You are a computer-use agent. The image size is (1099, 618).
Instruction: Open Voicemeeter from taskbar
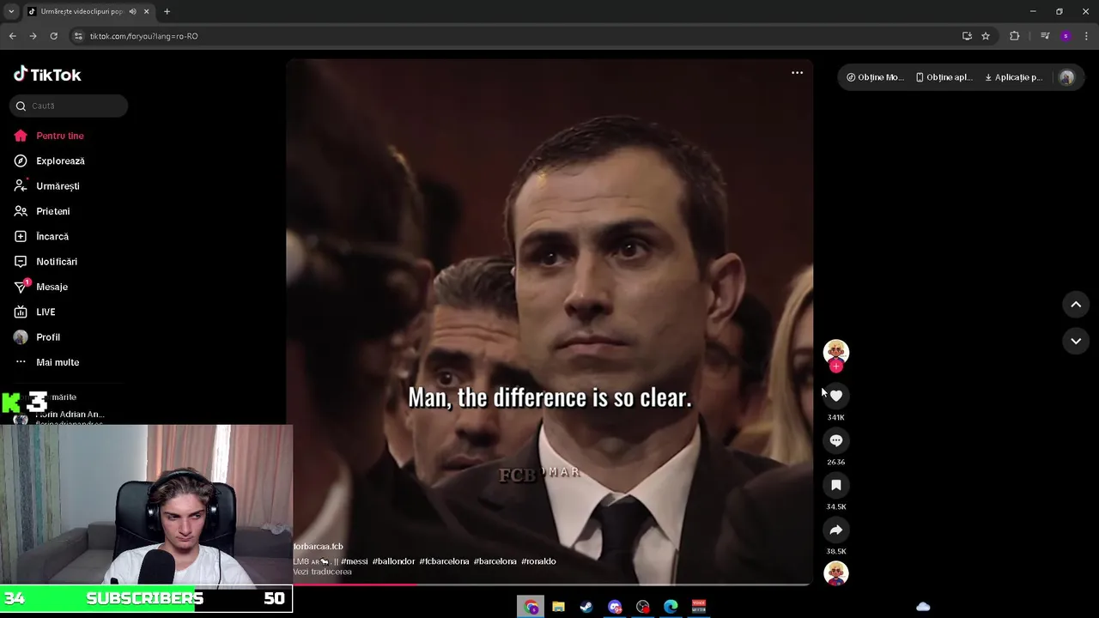(x=699, y=607)
